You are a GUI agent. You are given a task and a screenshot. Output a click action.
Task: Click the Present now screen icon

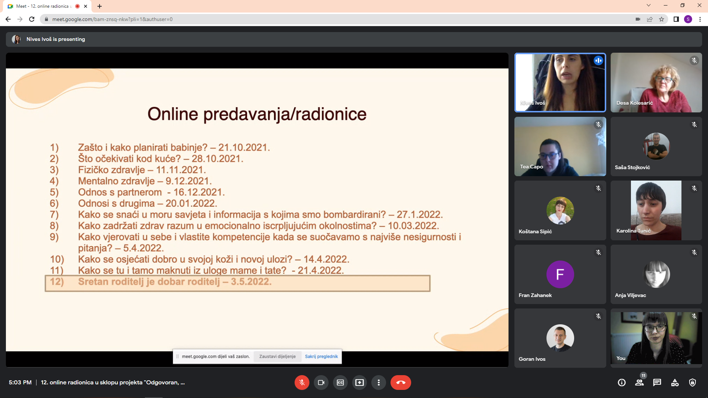(x=360, y=383)
